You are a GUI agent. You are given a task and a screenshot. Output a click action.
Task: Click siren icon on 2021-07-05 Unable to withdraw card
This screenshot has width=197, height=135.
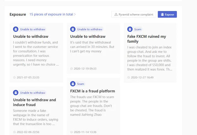pos(16,29)
